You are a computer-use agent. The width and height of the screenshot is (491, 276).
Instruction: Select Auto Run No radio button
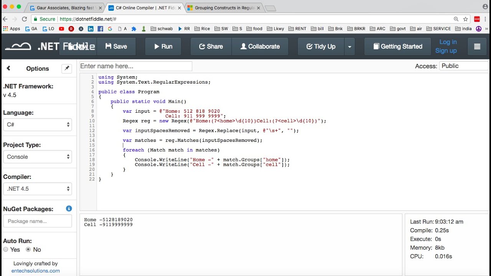pos(28,250)
